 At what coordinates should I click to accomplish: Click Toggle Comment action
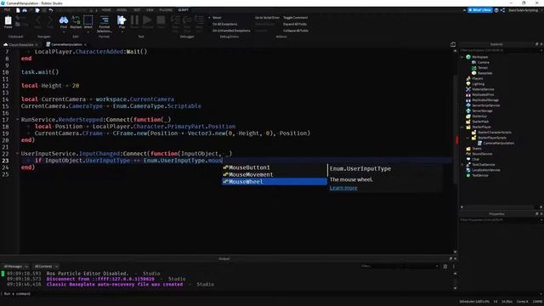(x=295, y=17)
